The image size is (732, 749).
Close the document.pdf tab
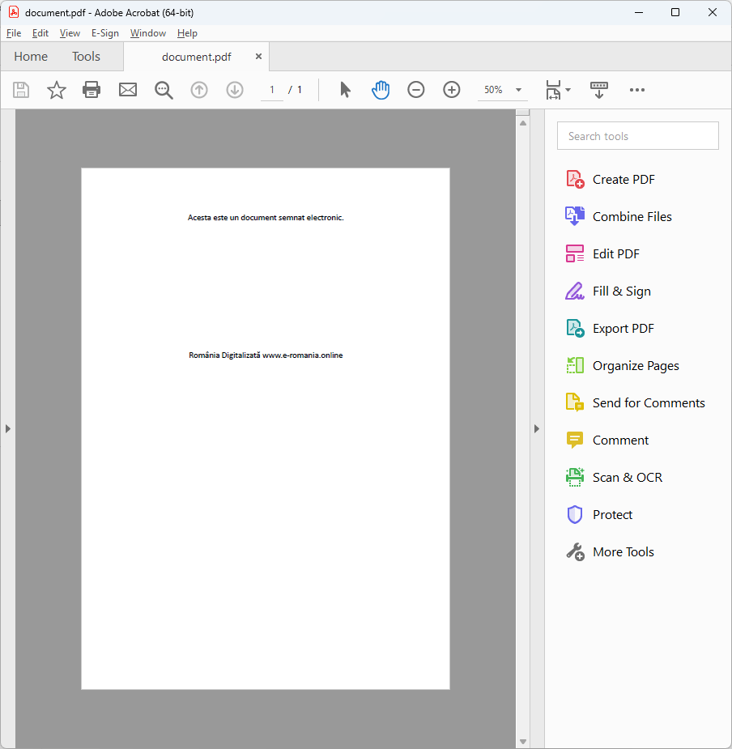[x=259, y=57]
